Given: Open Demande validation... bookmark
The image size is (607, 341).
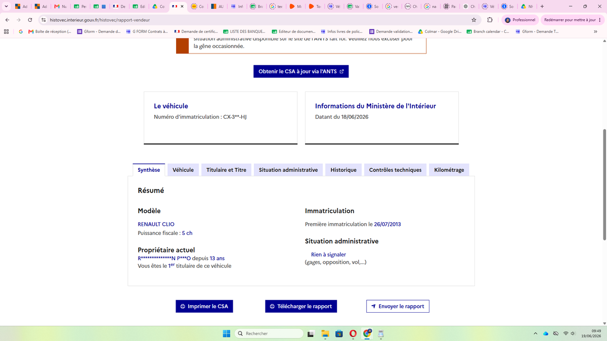Looking at the screenshot, I should [391, 31].
